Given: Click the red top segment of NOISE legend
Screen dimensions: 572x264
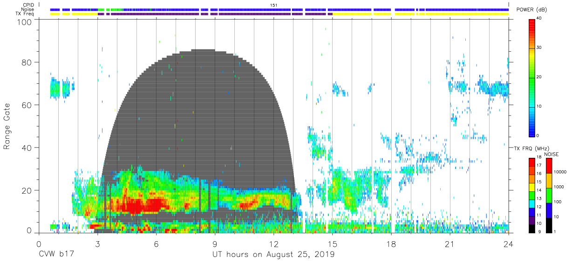Looking at the screenshot, I should 549,166.
